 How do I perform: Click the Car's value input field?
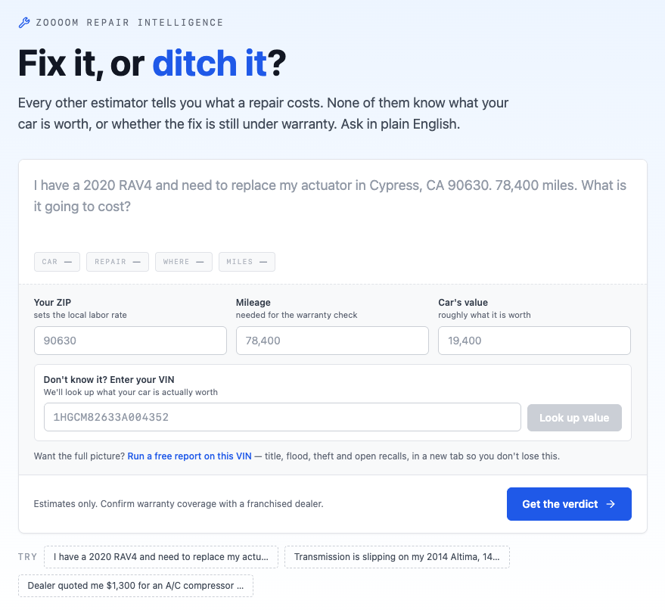click(534, 341)
